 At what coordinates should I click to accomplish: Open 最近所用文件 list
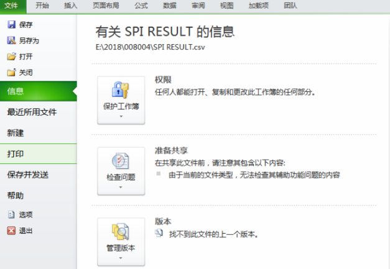pos(39,112)
